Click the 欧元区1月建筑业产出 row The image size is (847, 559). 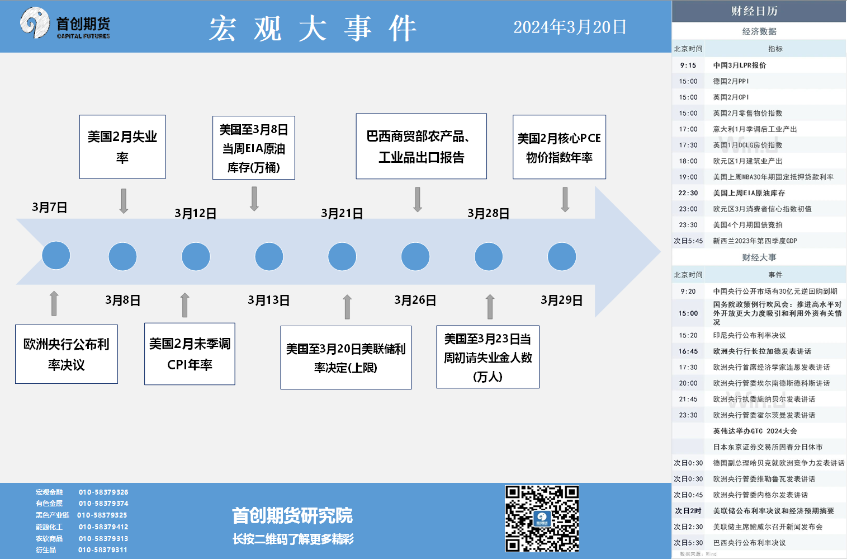point(759,161)
